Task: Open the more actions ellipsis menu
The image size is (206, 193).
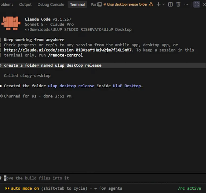Action: [186, 4]
